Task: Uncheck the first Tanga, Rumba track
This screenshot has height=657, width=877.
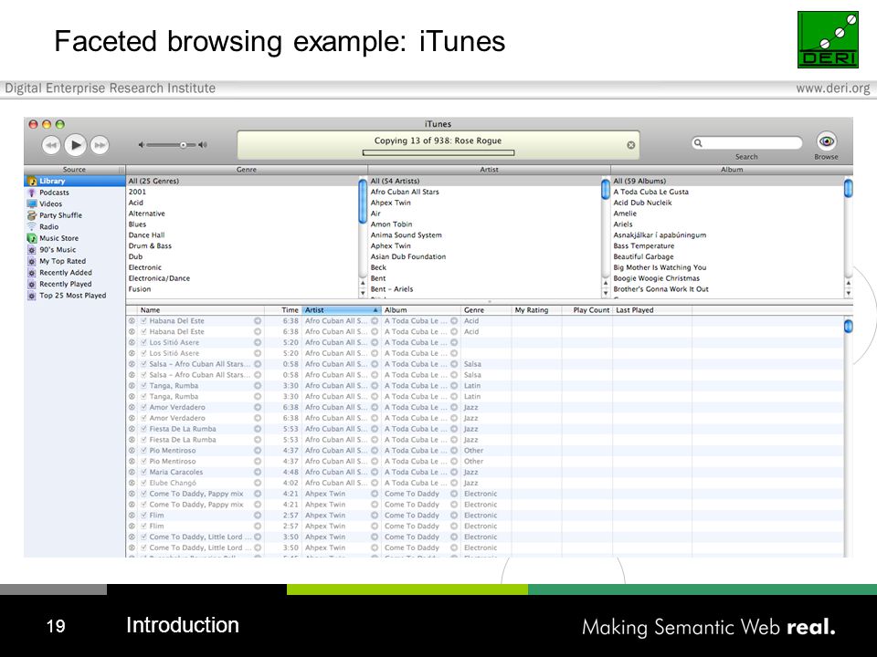Action: 143,386
